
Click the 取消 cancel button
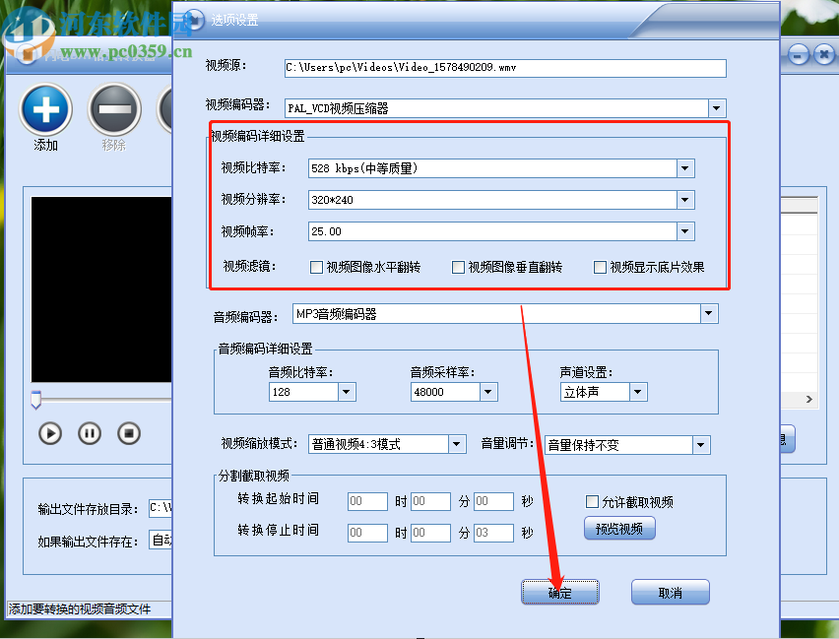click(x=670, y=592)
